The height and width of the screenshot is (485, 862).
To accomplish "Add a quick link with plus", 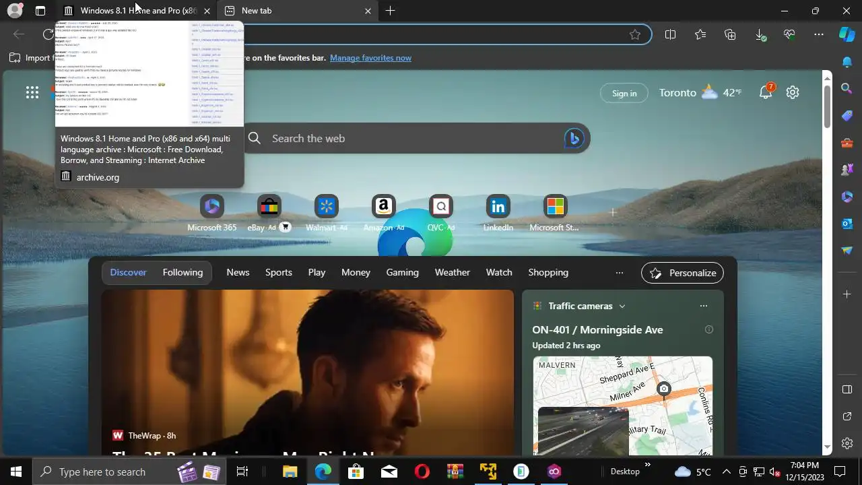I will pos(613,212).
